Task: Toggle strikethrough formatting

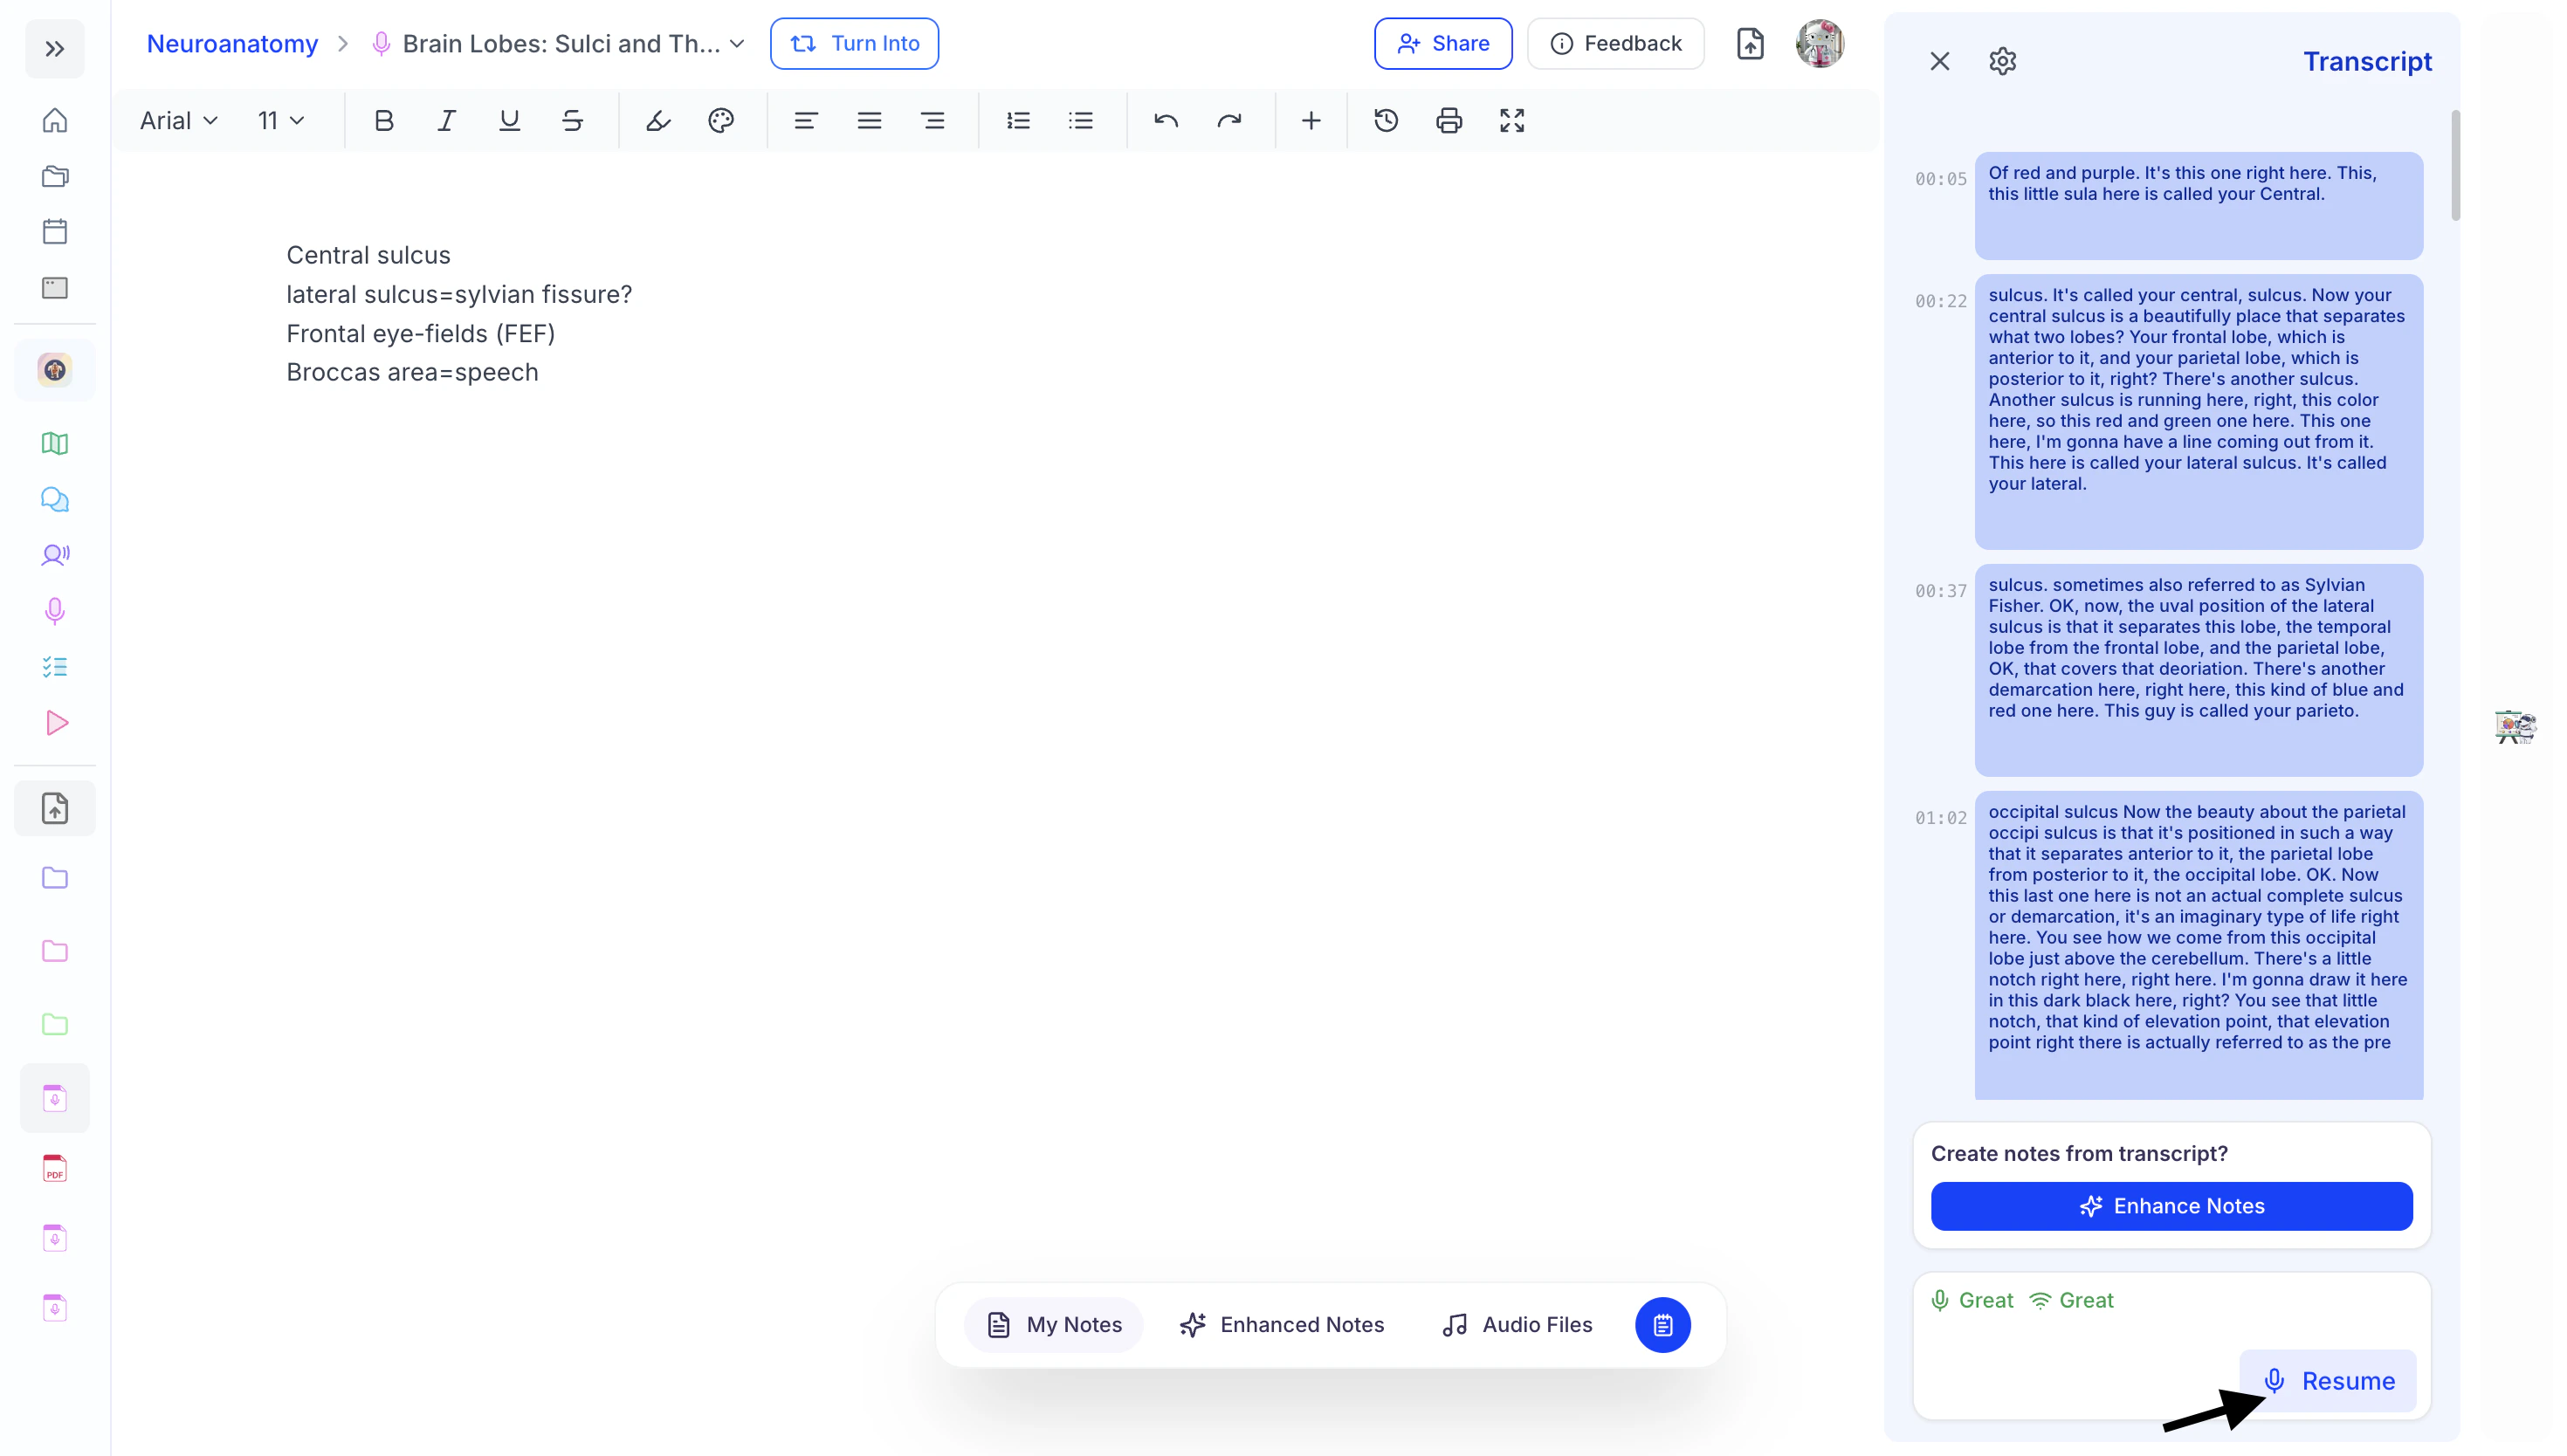Action: tap(572, 121)
